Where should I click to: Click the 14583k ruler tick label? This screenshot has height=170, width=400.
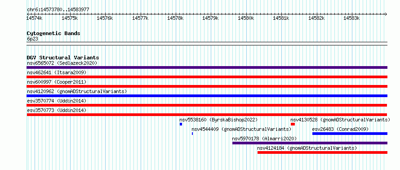[351, 18]
